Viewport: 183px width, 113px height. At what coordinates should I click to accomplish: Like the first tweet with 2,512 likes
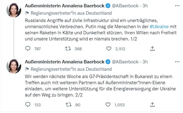[x=109, y=48]
